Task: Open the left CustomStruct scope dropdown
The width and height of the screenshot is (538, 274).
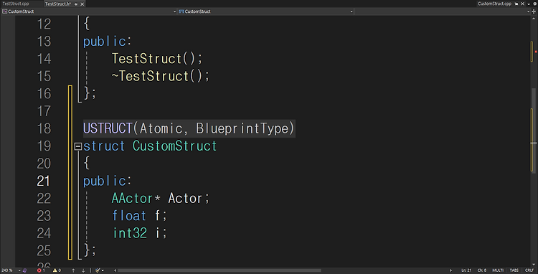Action: tap(89, 11)
